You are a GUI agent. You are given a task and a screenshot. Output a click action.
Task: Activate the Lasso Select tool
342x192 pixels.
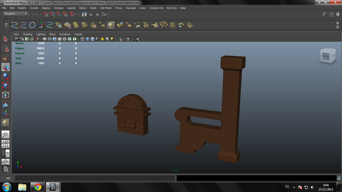pyautogui.click(x=6, y=48)
